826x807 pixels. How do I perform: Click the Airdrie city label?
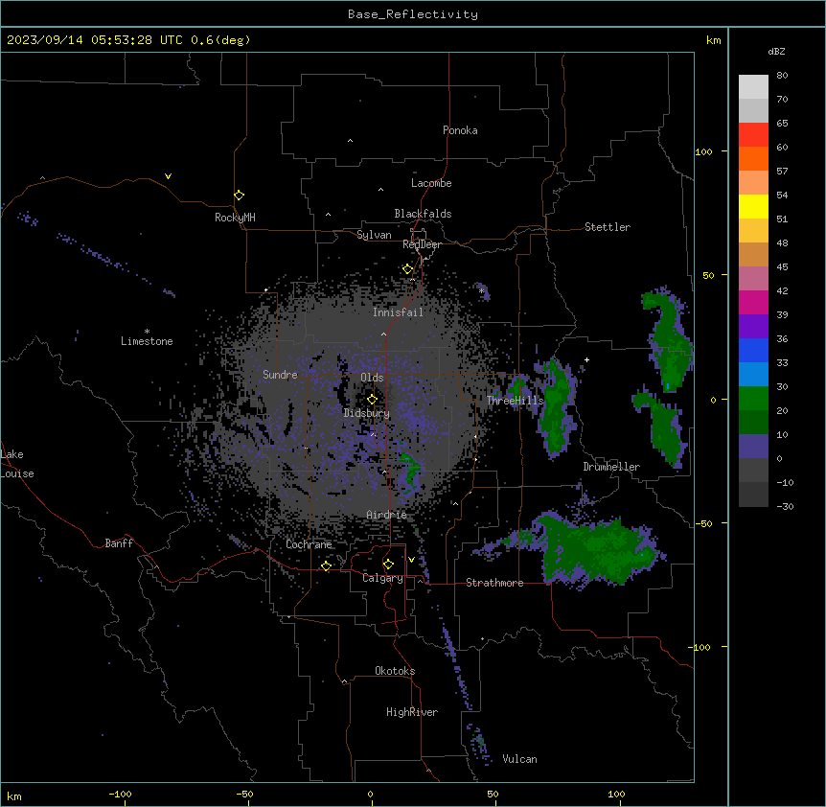coord(387,515)
